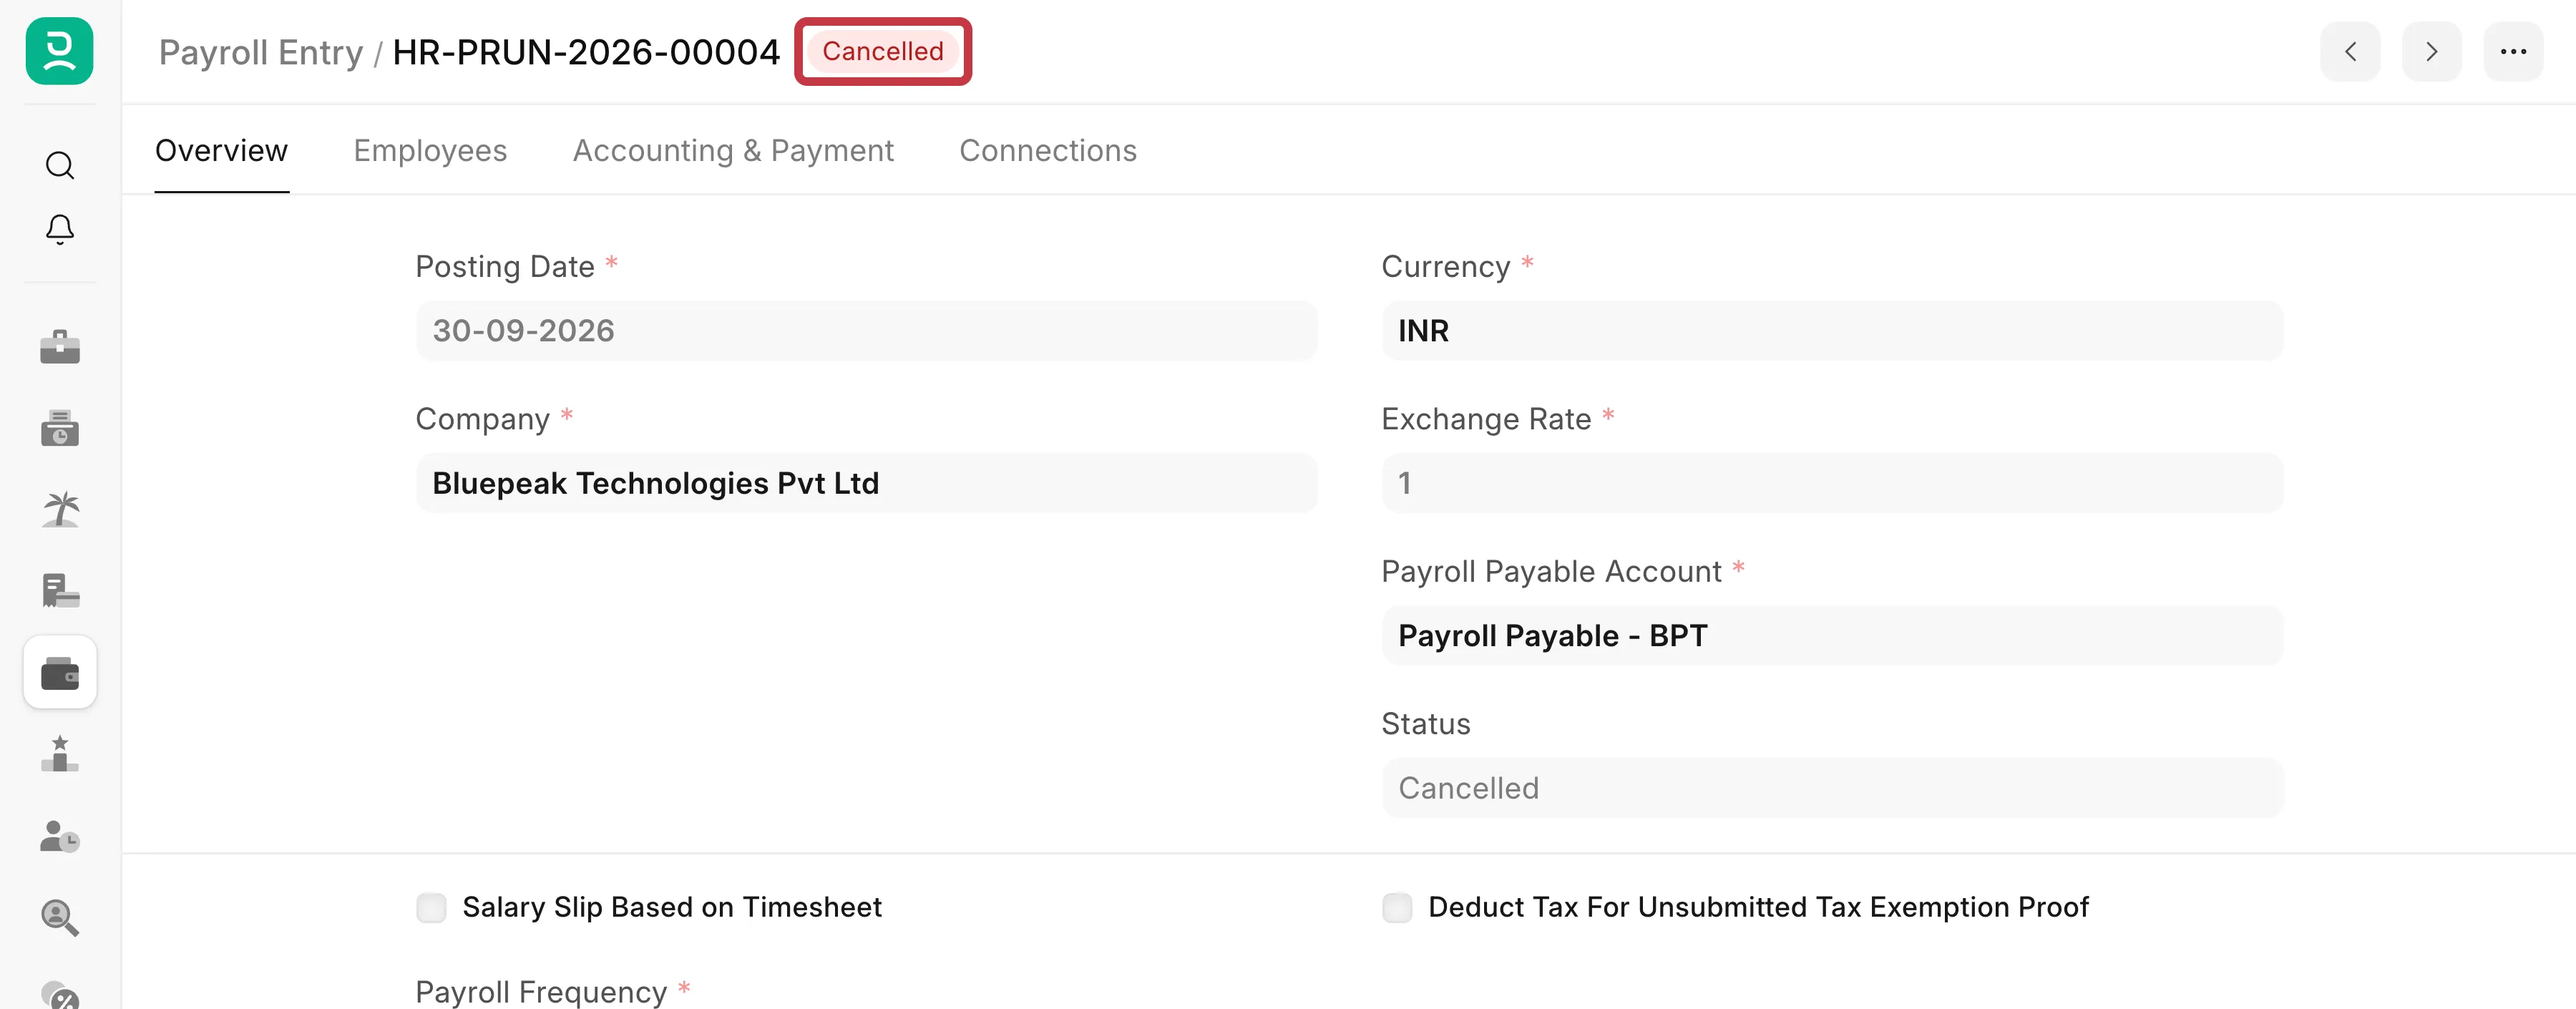Tick Salary Slip Based on Timesheet checkbox

point(431,907)
